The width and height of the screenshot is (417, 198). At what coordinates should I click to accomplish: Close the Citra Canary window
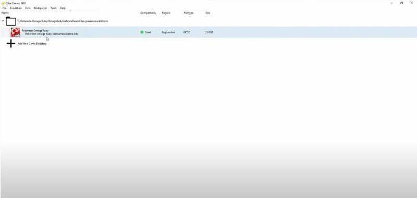click(411, 3)
